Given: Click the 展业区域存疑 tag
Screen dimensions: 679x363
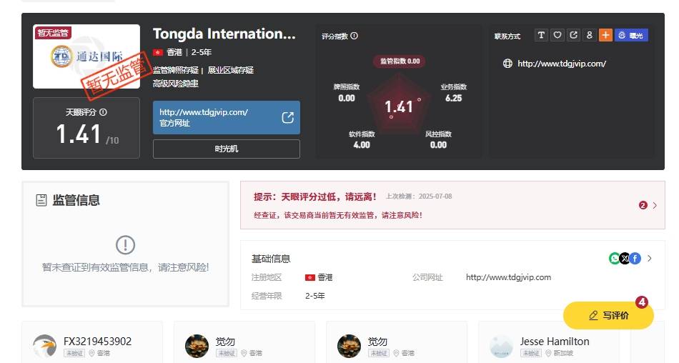Looking at the screenshot, I should click(x=230, y=70).
